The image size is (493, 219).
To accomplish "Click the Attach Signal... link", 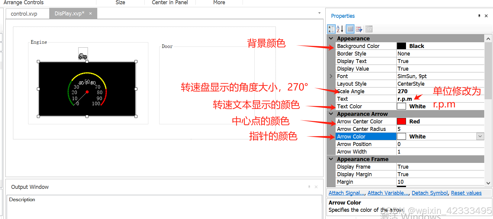I will point(346,193).
